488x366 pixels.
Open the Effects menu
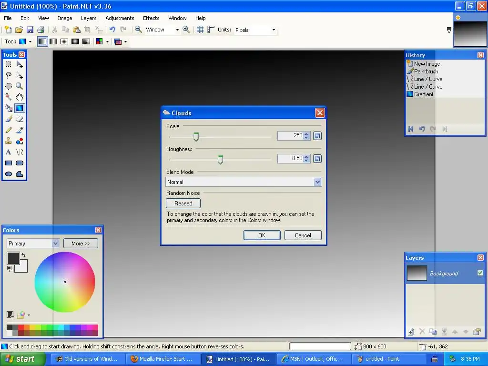(x=151, y=18)
